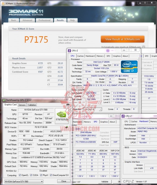Open the Memory tab in the CPU-Z window showing the CPU page
The height and width of the screenshot is (185, 157).
[x=100, y=56]
